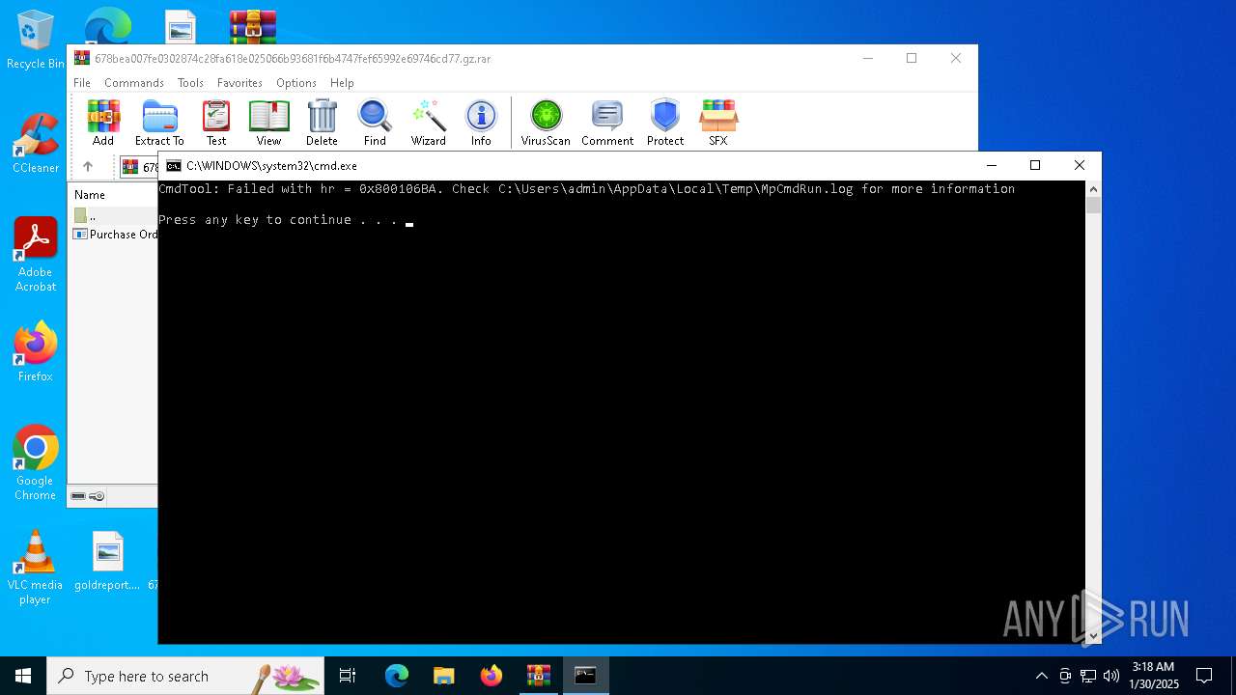Click the Name column header in WinRAR

point(90,195)
